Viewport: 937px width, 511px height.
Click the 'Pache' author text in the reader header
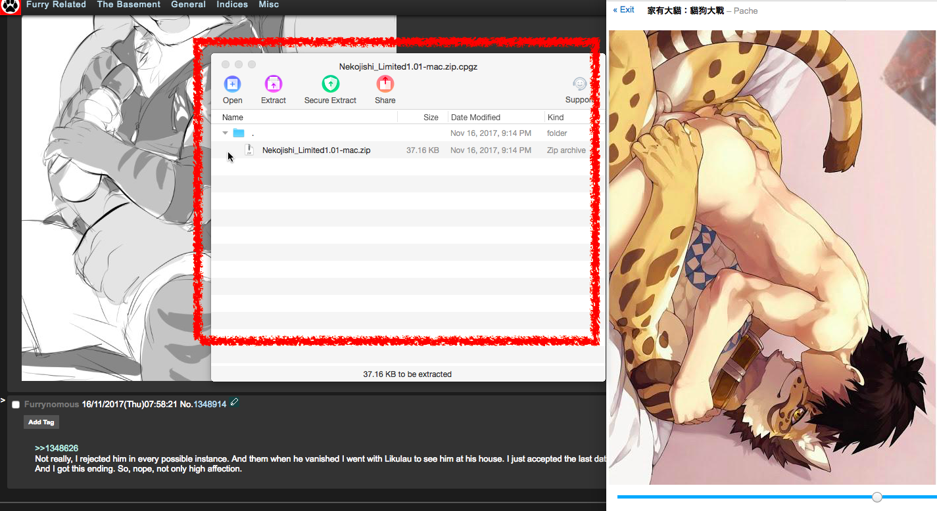[x=746, y=11]
